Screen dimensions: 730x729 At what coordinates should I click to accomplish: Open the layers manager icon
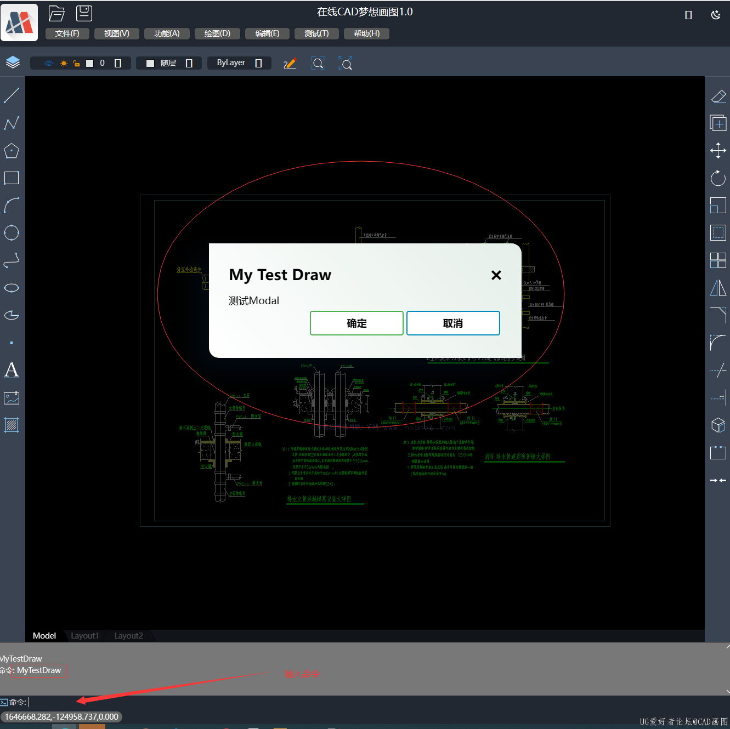(x=13, y=62)
